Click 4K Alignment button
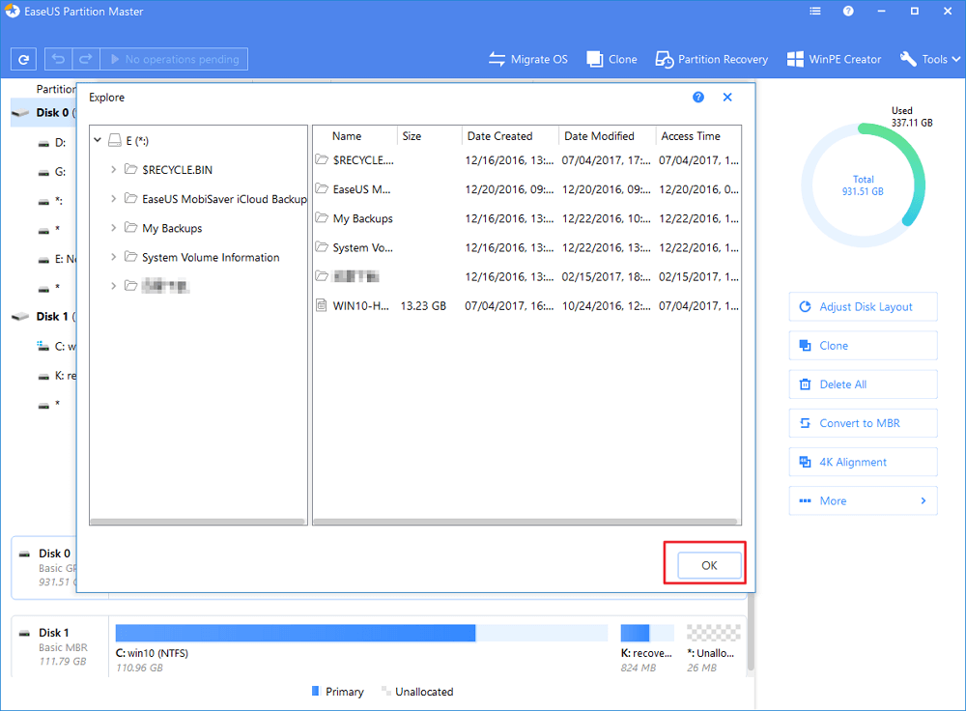966x711 pixels. [x=863, y=462]
